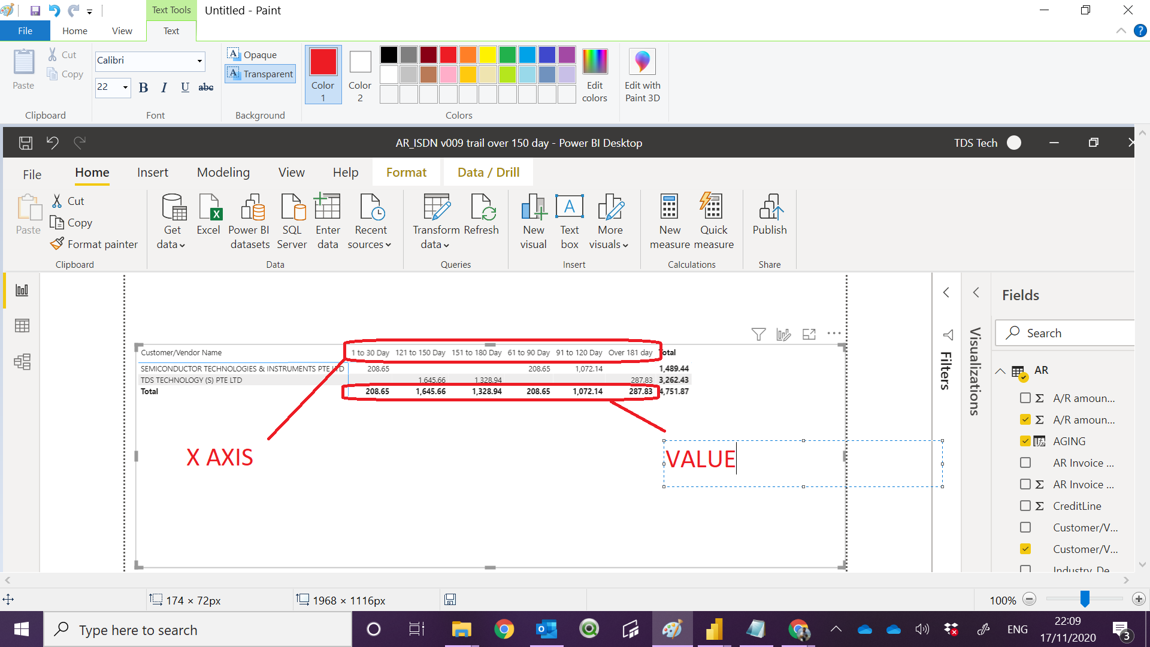Click New visual in Power BI ribbon
Screen dimensions: 1150x647
coord(533,222)
